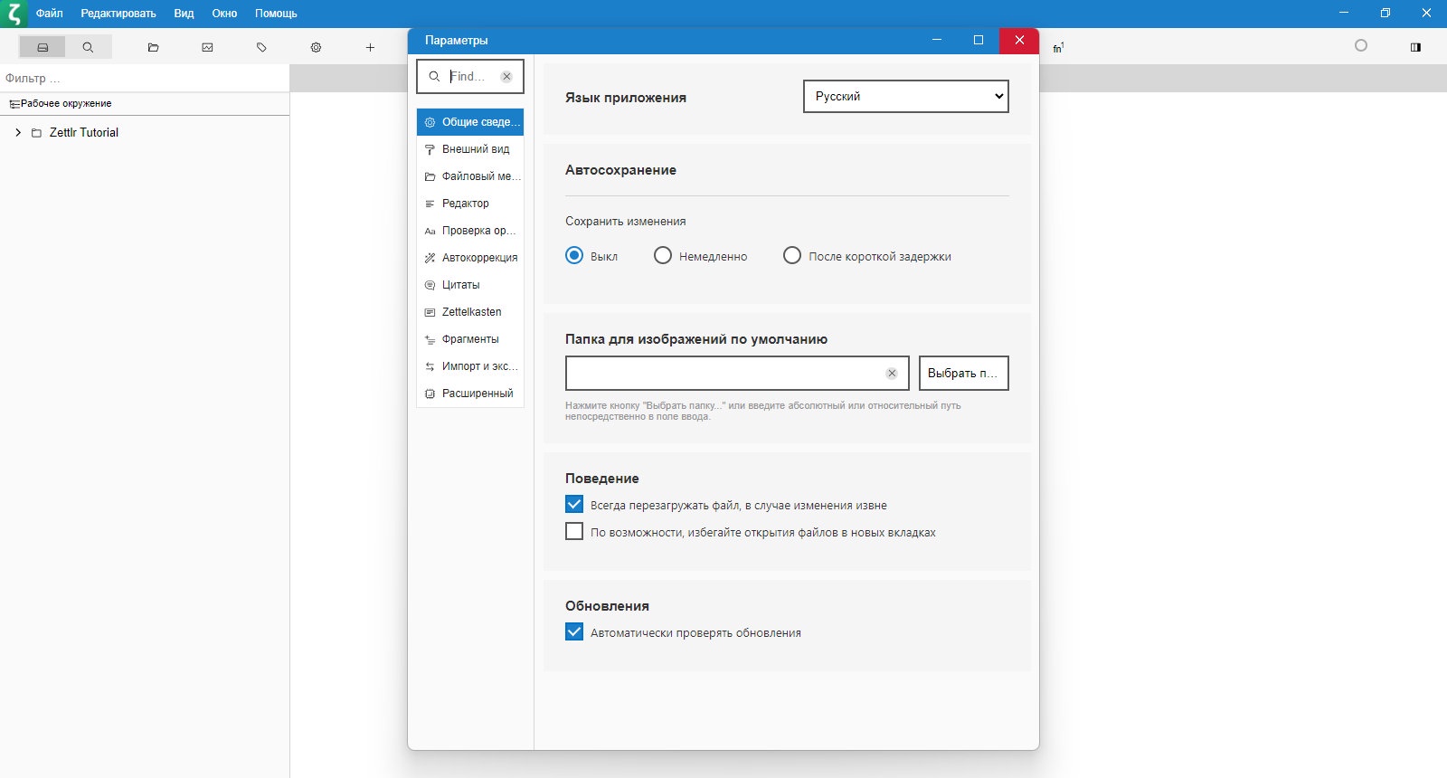Open the Автокоррекция settings tab

tap(470, 258)
